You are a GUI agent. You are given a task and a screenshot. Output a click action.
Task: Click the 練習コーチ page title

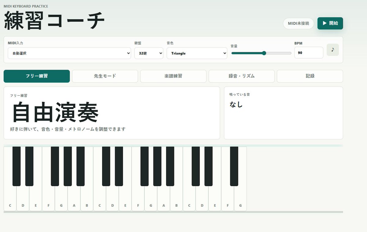[54, 20]
